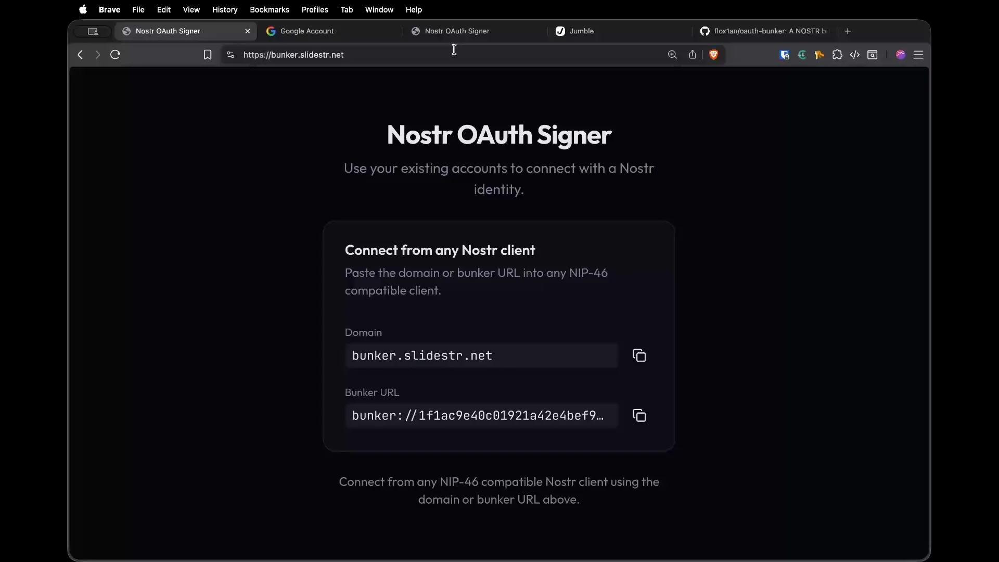Open a new tab
This screenshot has height=562, width=999.
848,31
